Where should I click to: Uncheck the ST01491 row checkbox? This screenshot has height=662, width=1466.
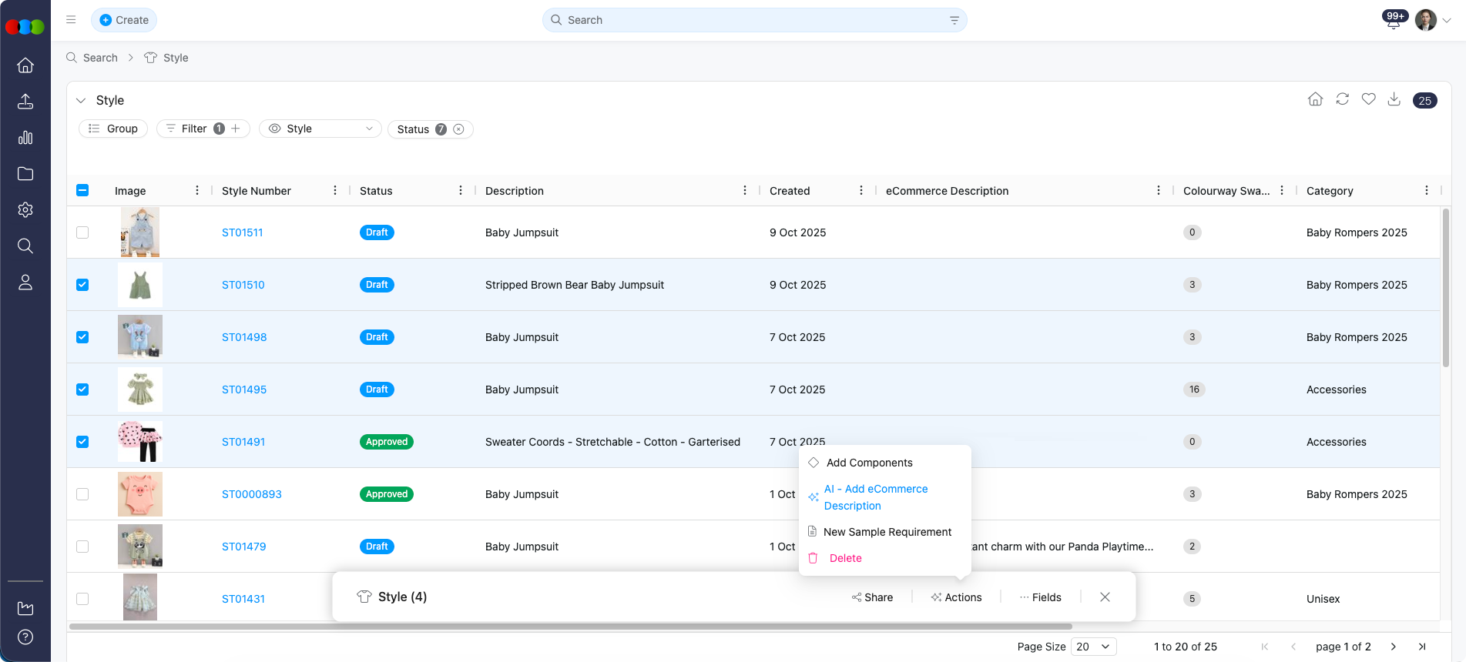(82, 442)
